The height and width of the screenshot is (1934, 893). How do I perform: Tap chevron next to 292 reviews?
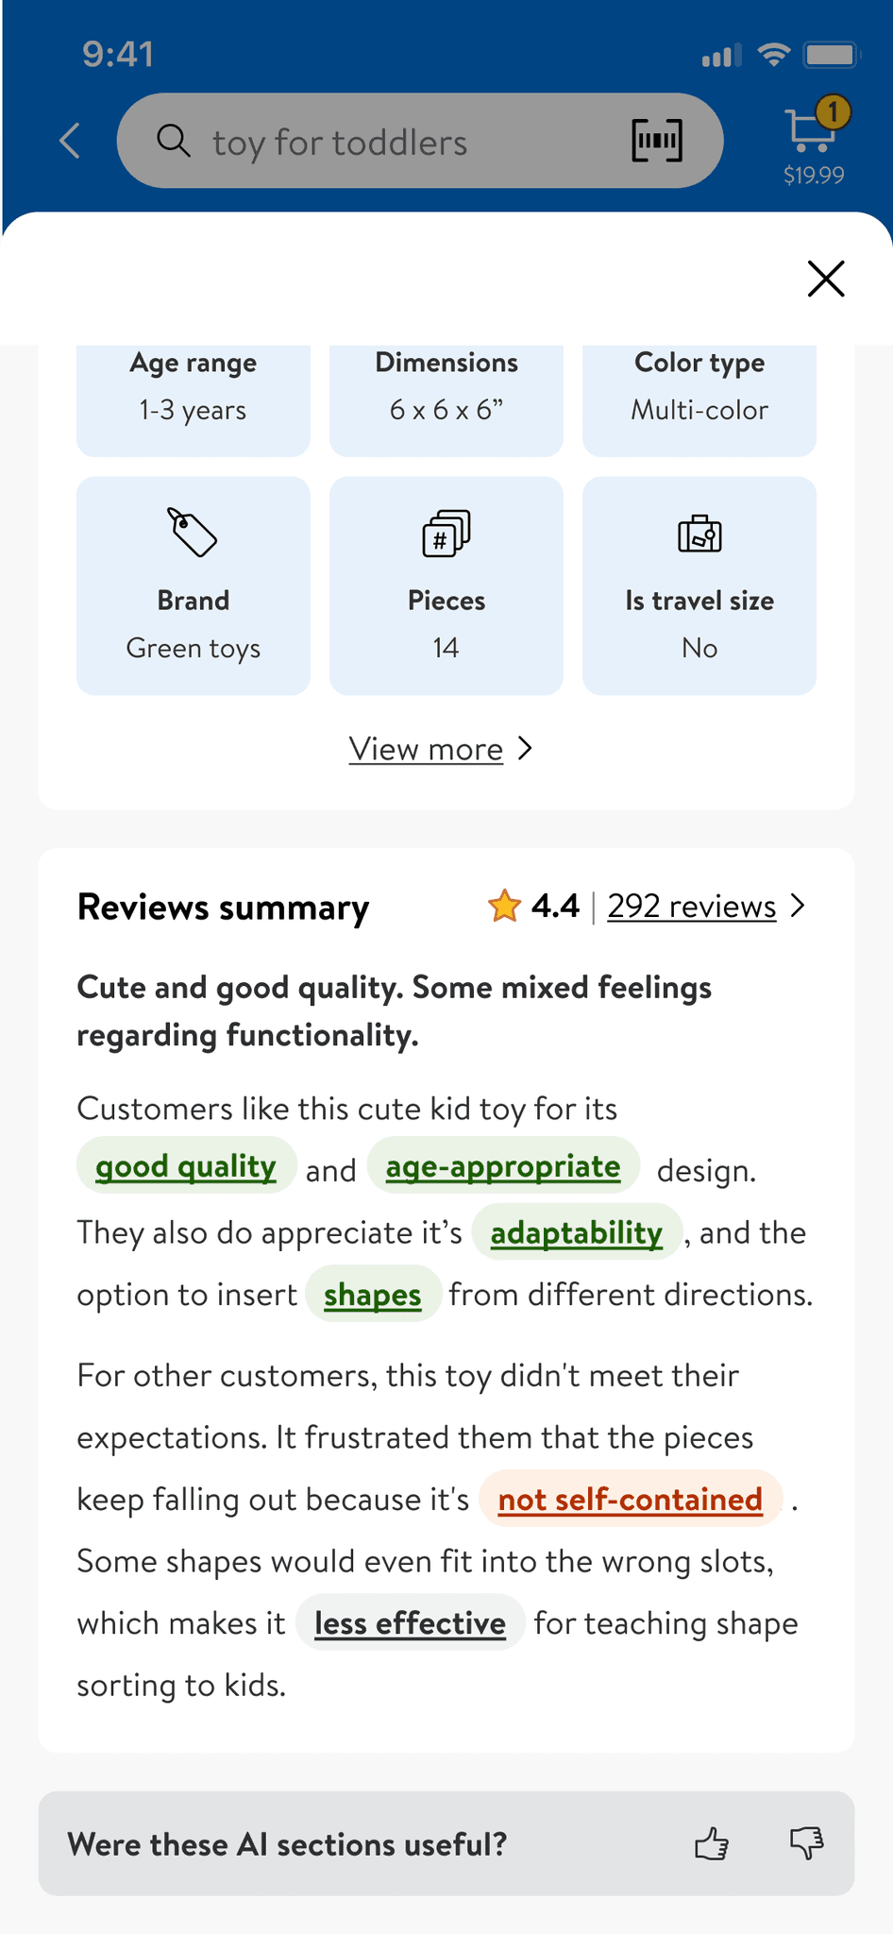point(799,906)
